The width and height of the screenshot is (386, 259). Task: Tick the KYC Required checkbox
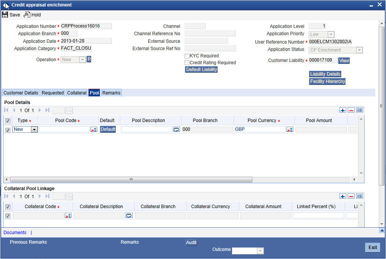coord(187,56)
